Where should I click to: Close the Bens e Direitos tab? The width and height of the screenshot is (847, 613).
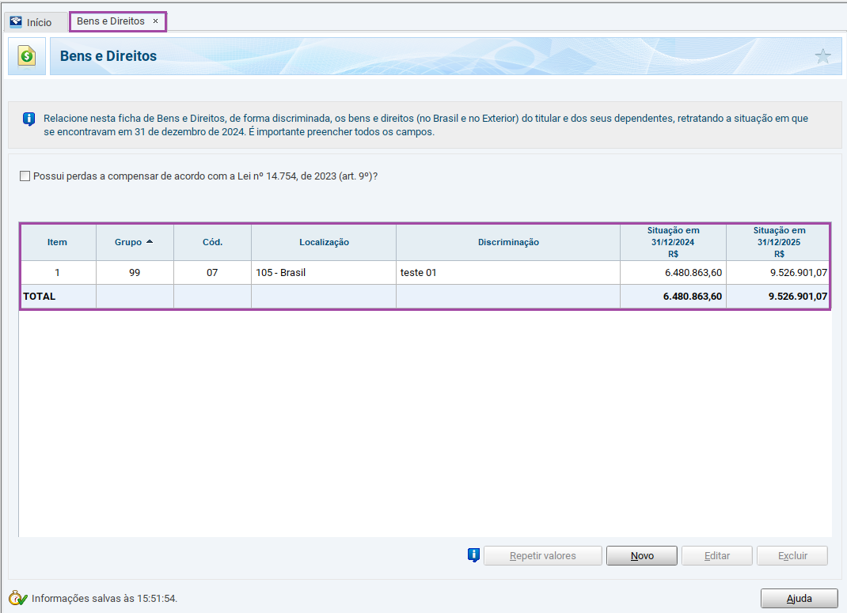[x=156, y=21]
